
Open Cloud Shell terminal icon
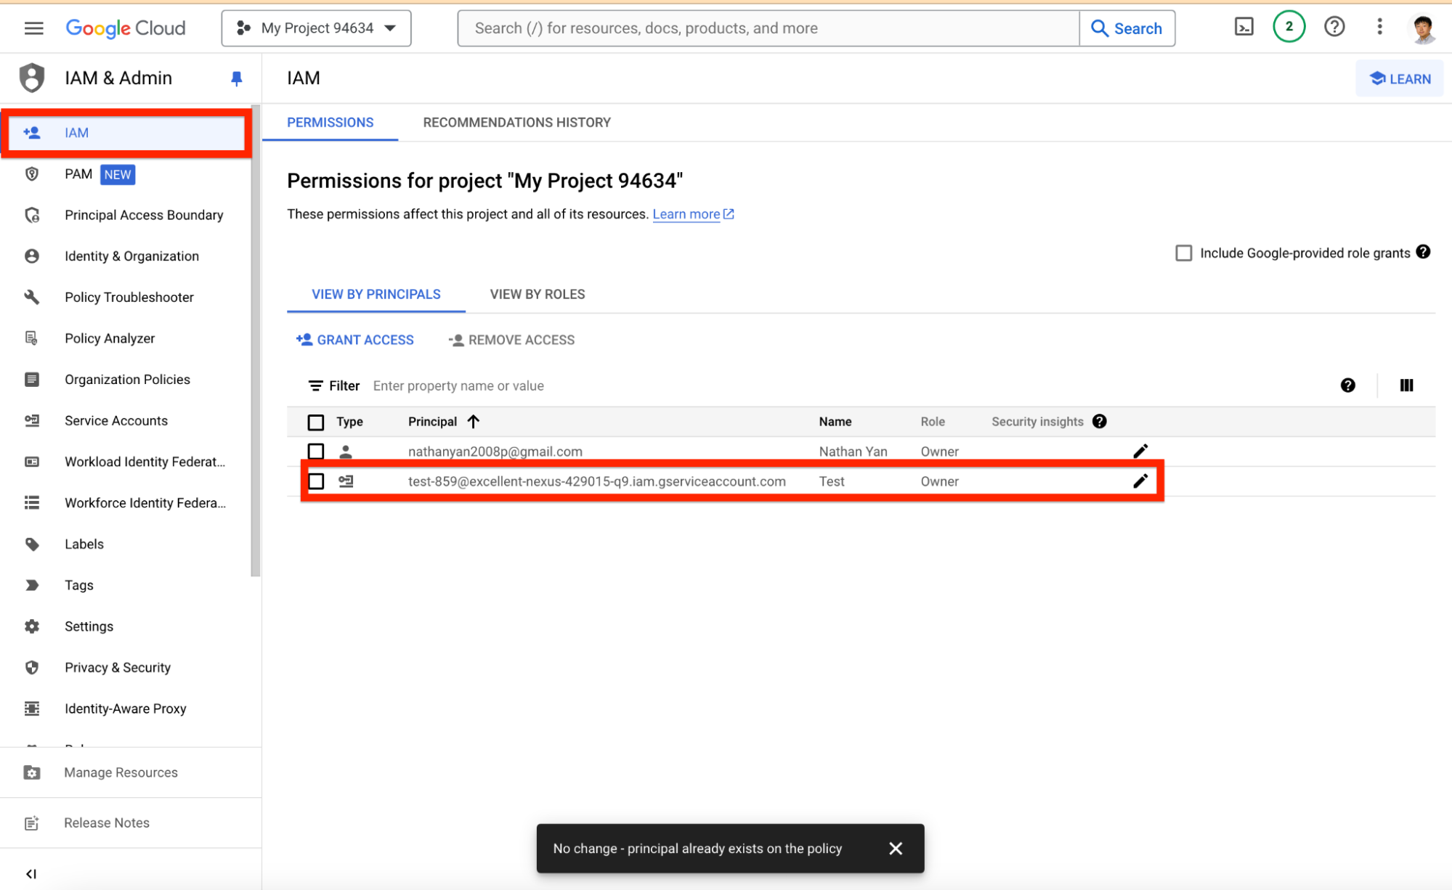pyautogui.click(x=1244, y=28)
